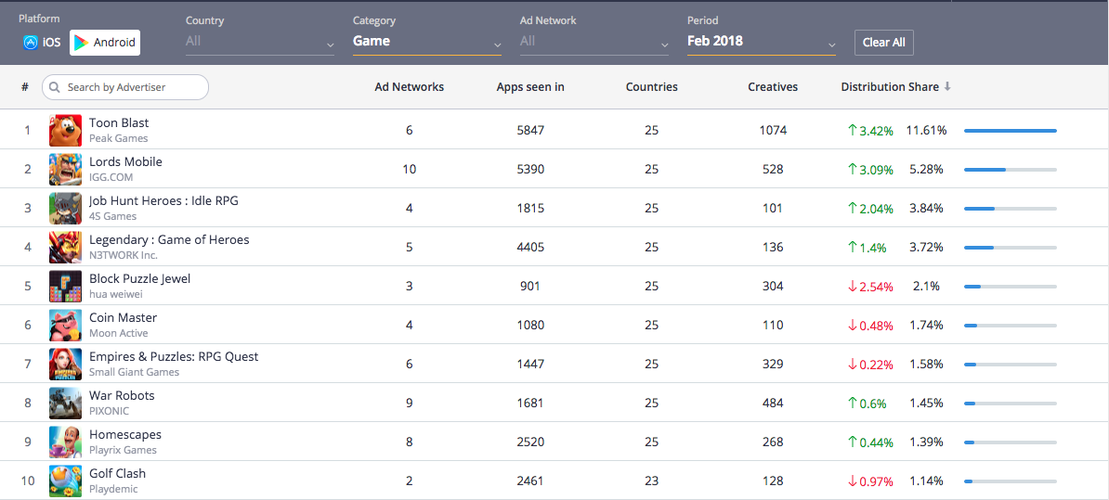This screenshot has width=1109, height=500.
Task: Open the Golf Clash advertiser name
Action: 117,473
